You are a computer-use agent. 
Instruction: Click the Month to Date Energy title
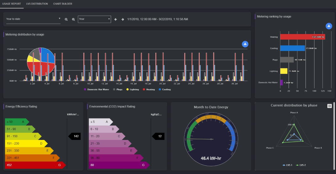pyautogui.click(x=211, y=107)
